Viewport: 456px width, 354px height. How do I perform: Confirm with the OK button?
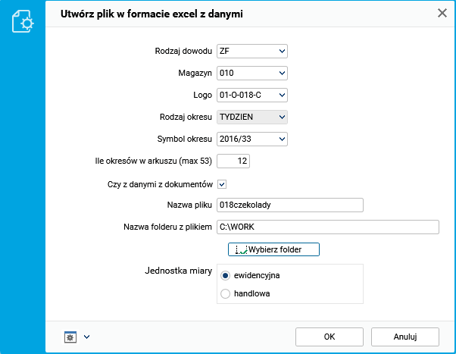click(329, 336)
